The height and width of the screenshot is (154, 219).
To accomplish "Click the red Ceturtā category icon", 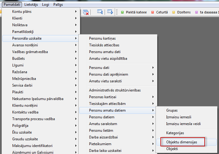I will coord(153,12).
